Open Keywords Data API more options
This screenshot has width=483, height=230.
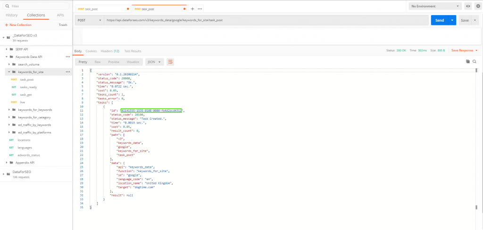68,57
